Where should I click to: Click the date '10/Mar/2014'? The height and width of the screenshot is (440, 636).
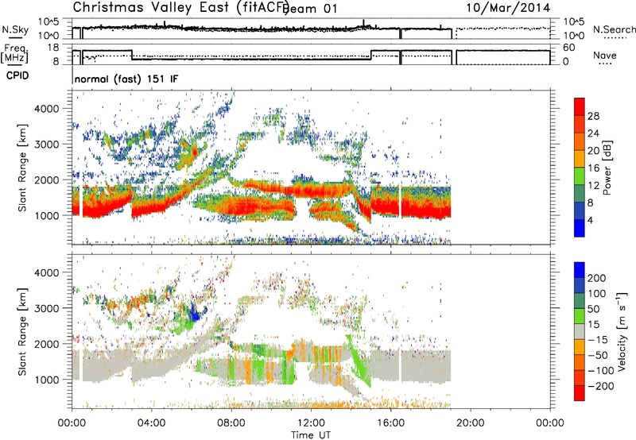click(508, 8)
